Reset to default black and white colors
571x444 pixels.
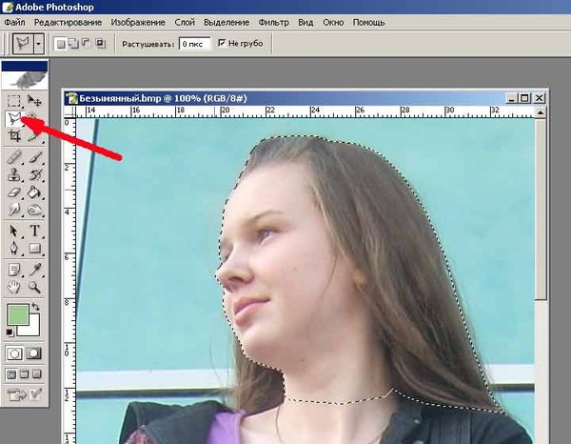click(x=10, y=333)
